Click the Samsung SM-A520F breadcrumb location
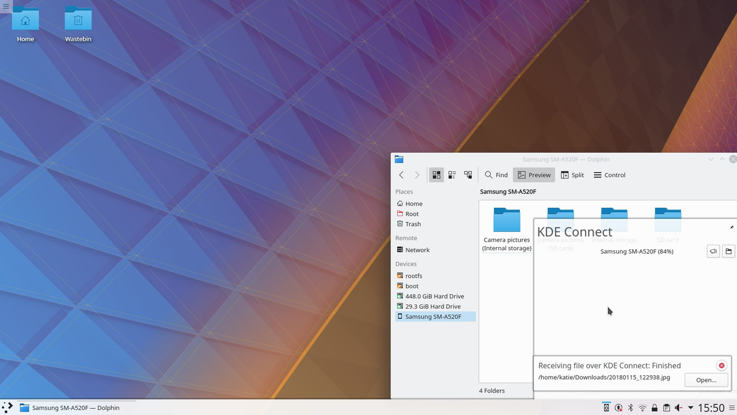The width and height of the screenshot is (737, 415). point(508,192)
